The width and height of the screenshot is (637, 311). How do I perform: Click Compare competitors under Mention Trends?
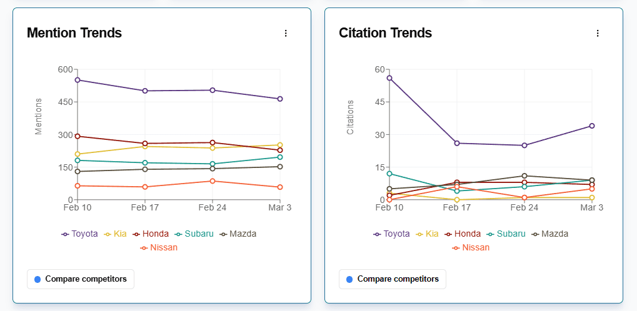(x=81, y=279)
